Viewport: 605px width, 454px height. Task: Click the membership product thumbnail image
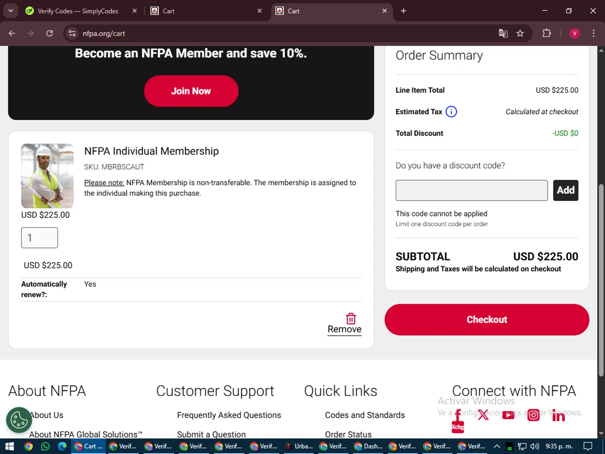48,176
